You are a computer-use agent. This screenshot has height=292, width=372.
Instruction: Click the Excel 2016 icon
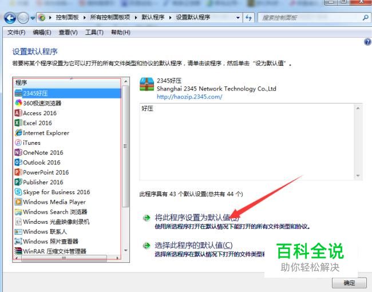coord(18,123)
